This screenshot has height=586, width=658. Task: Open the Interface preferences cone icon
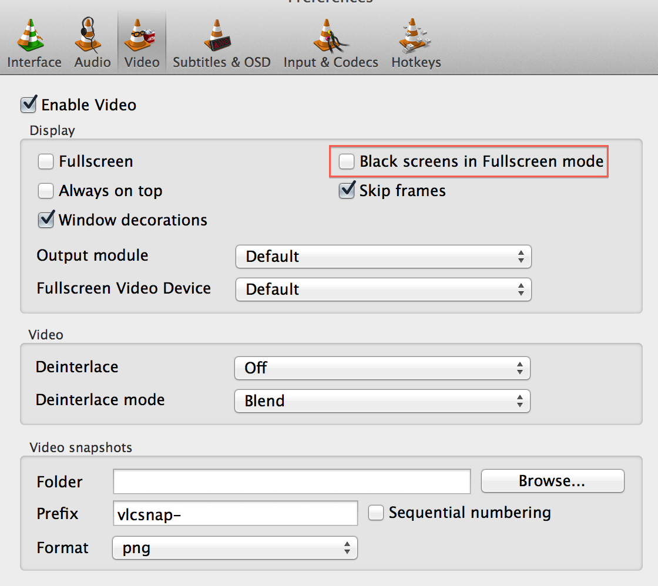pos(30,35)
